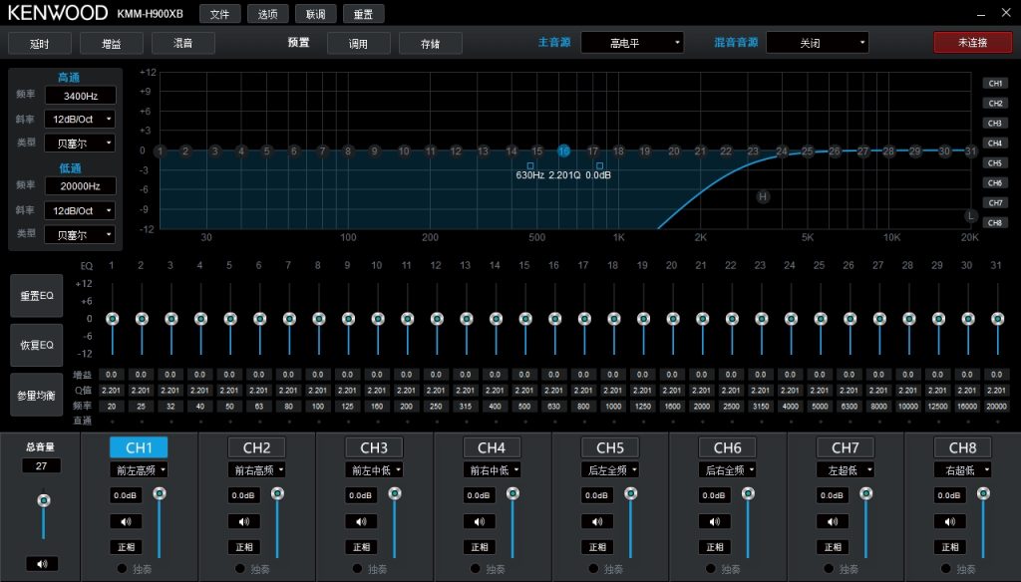Click the 存储 preset save button
1021x582 pixels.
click(x=431, y=44)
